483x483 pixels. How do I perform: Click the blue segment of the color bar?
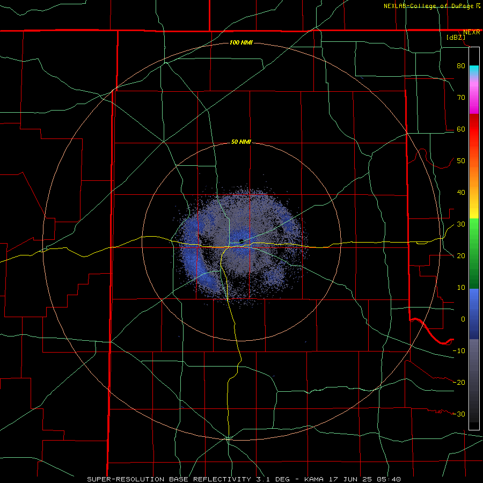(474, 313)
